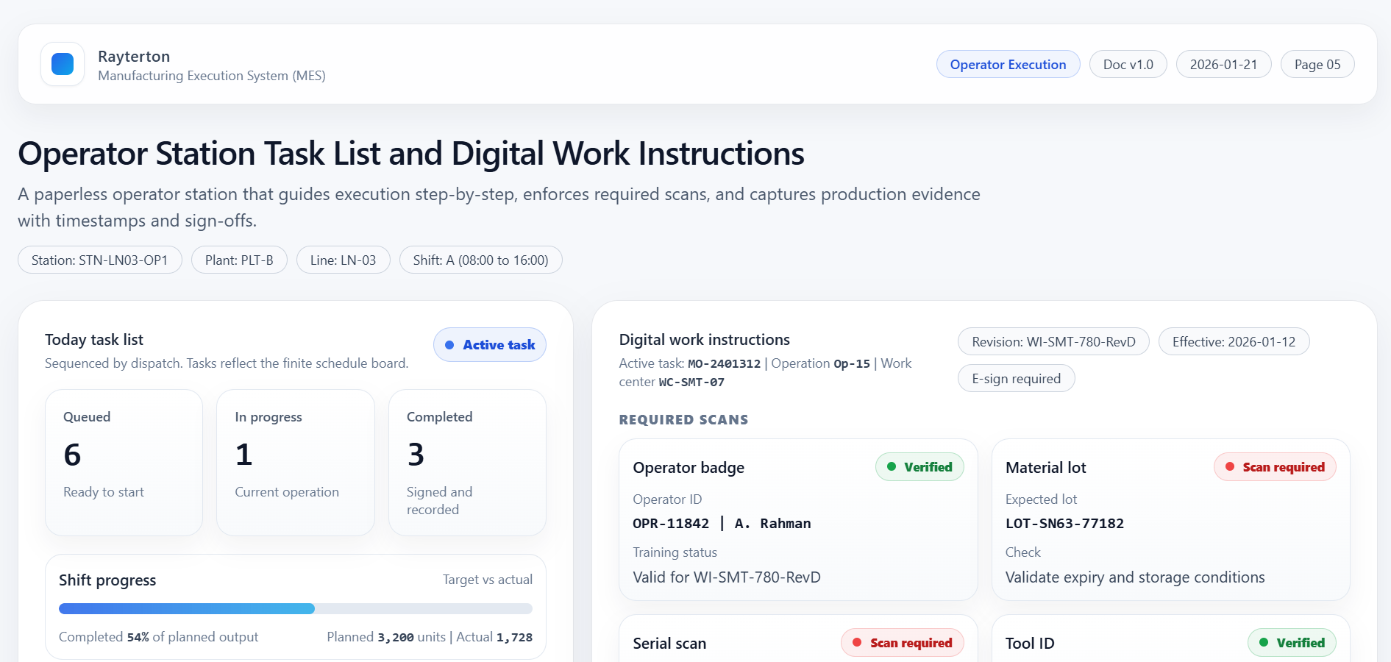Click the Rayterton blue logo icon
This screenshot has width=1391, height=662.
[x=63, y=64]
